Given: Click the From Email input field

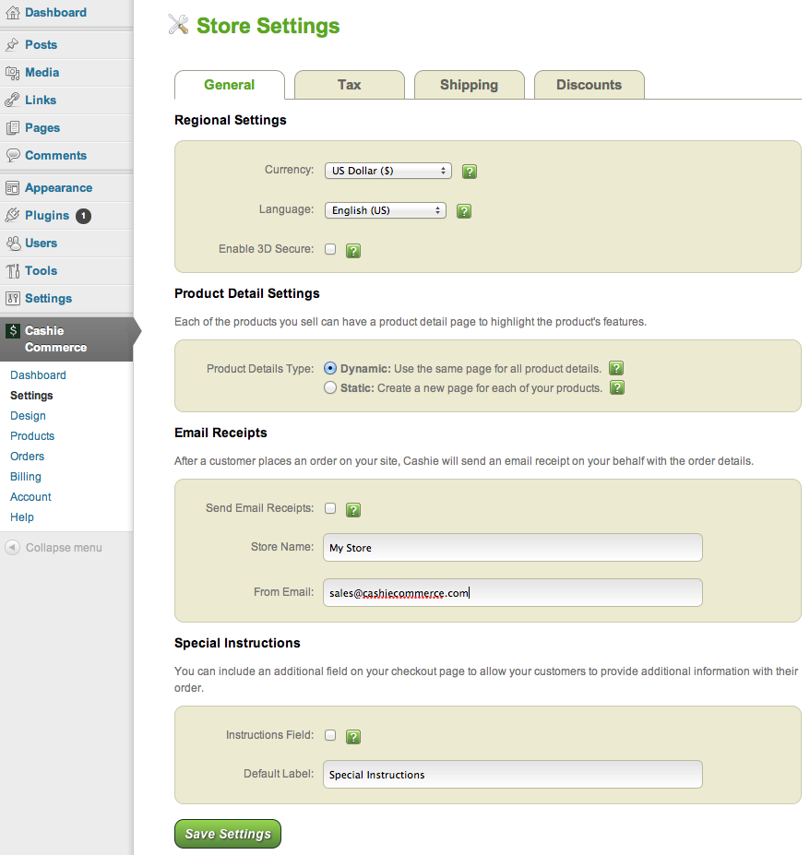Looking at the screenshot, I should pos(513,593).
